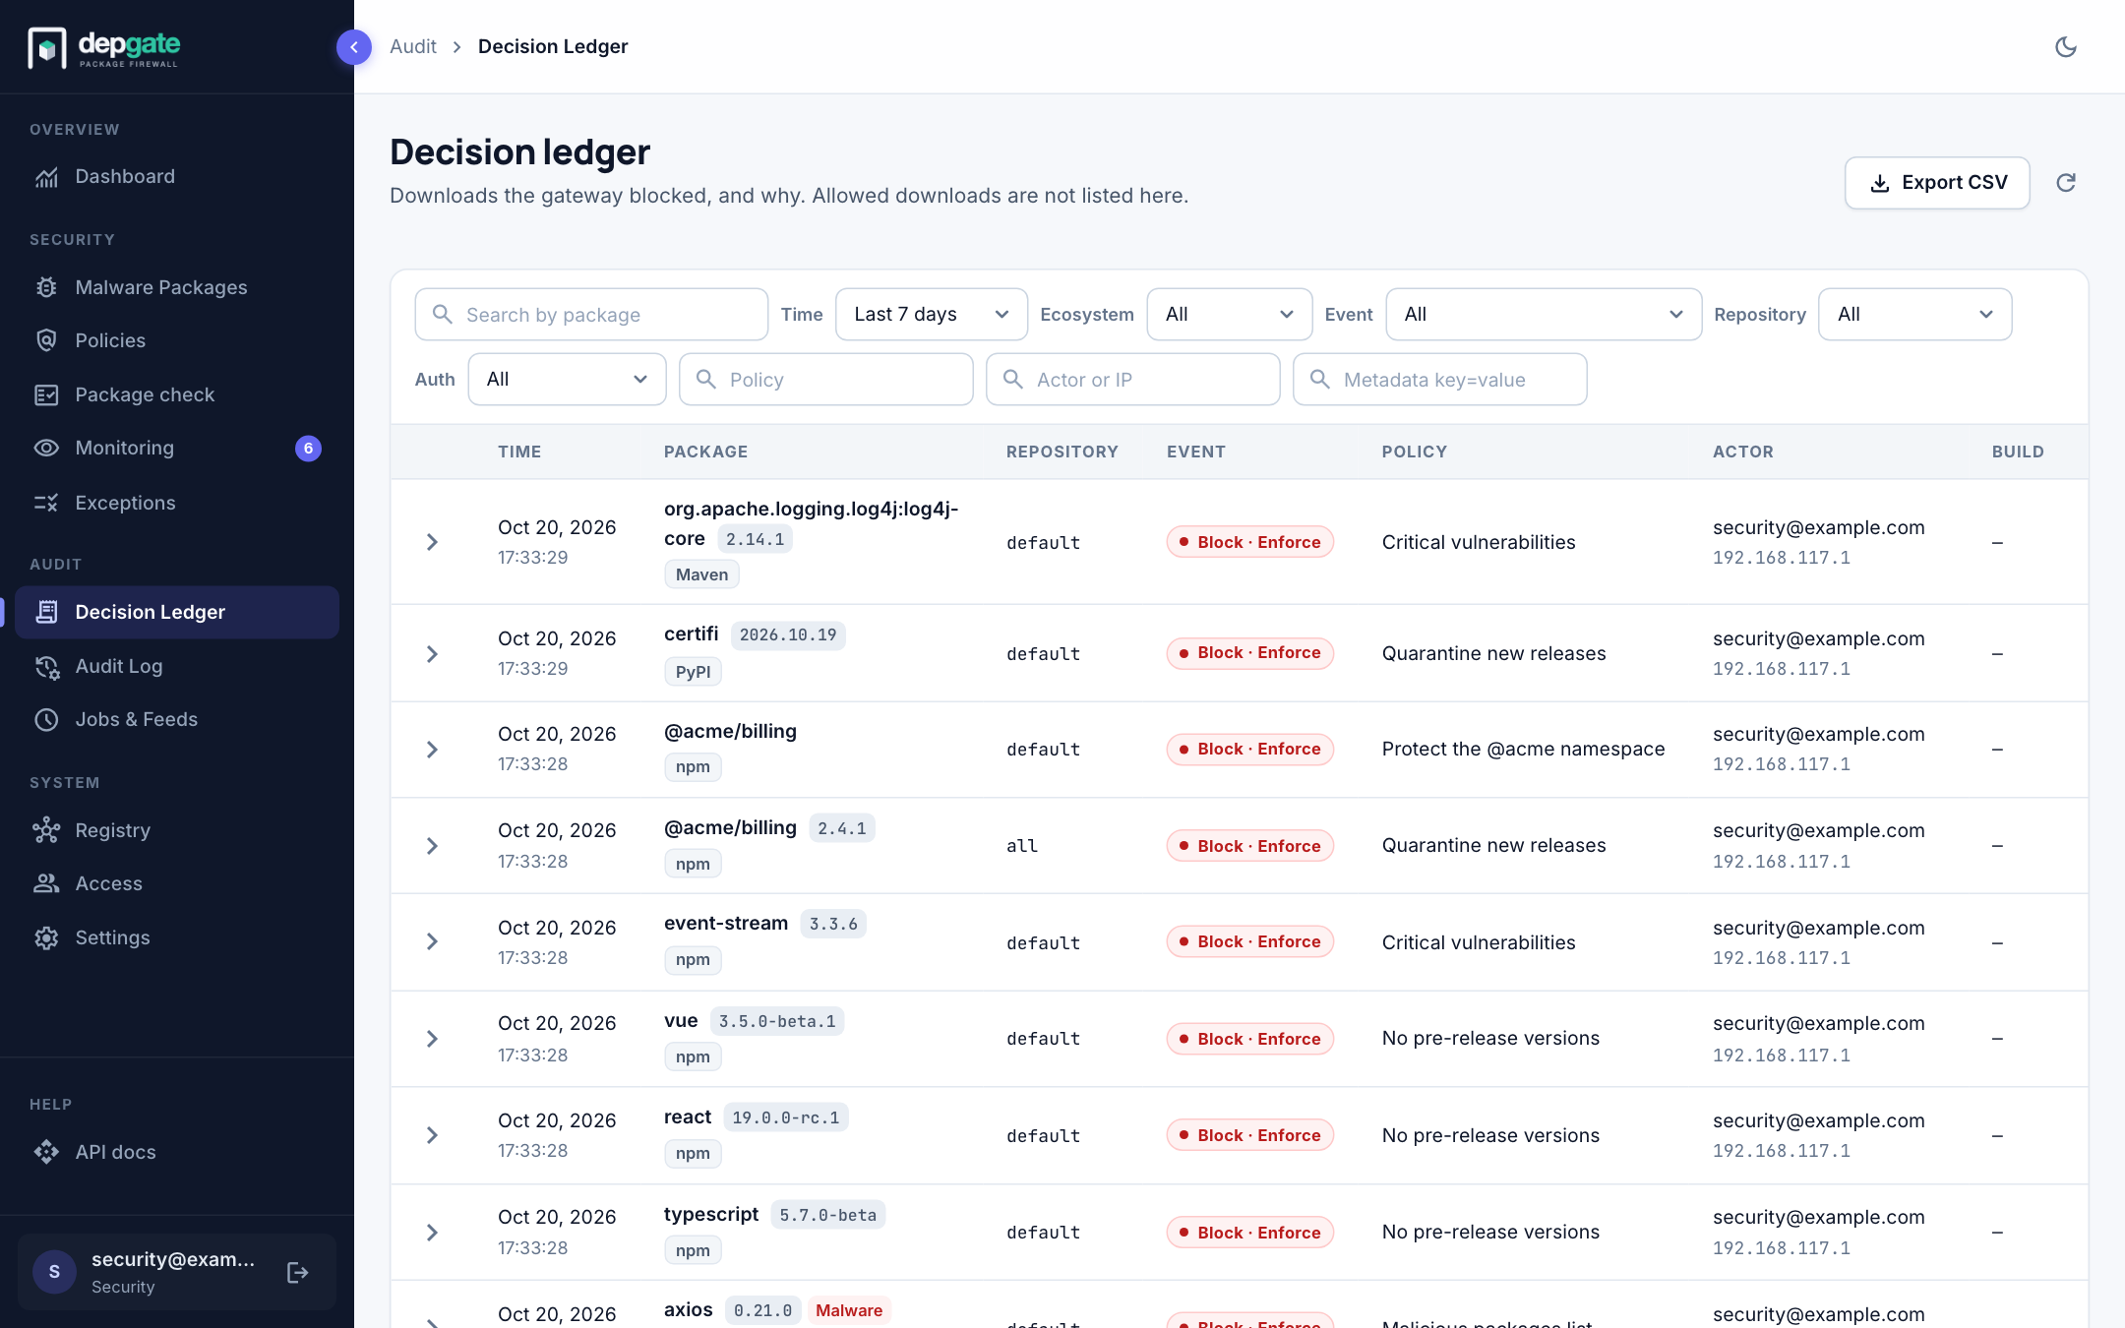Expand the vue 3.5.0-beta.1 row

click(x=432, y=1039)
